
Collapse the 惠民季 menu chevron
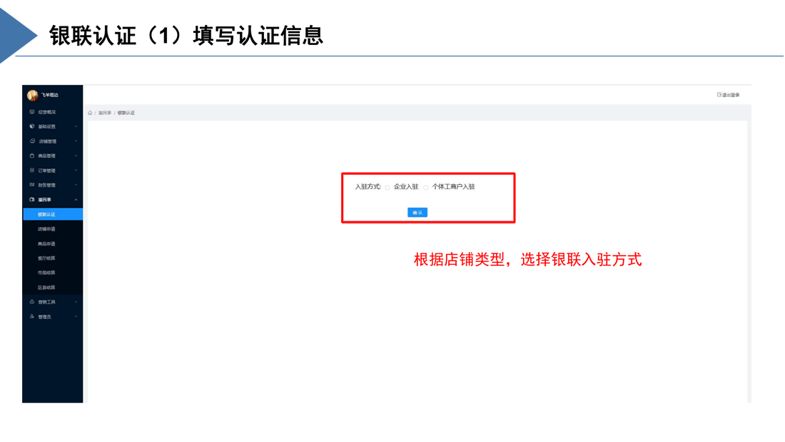pyautogui.click(x=76, y=200)
